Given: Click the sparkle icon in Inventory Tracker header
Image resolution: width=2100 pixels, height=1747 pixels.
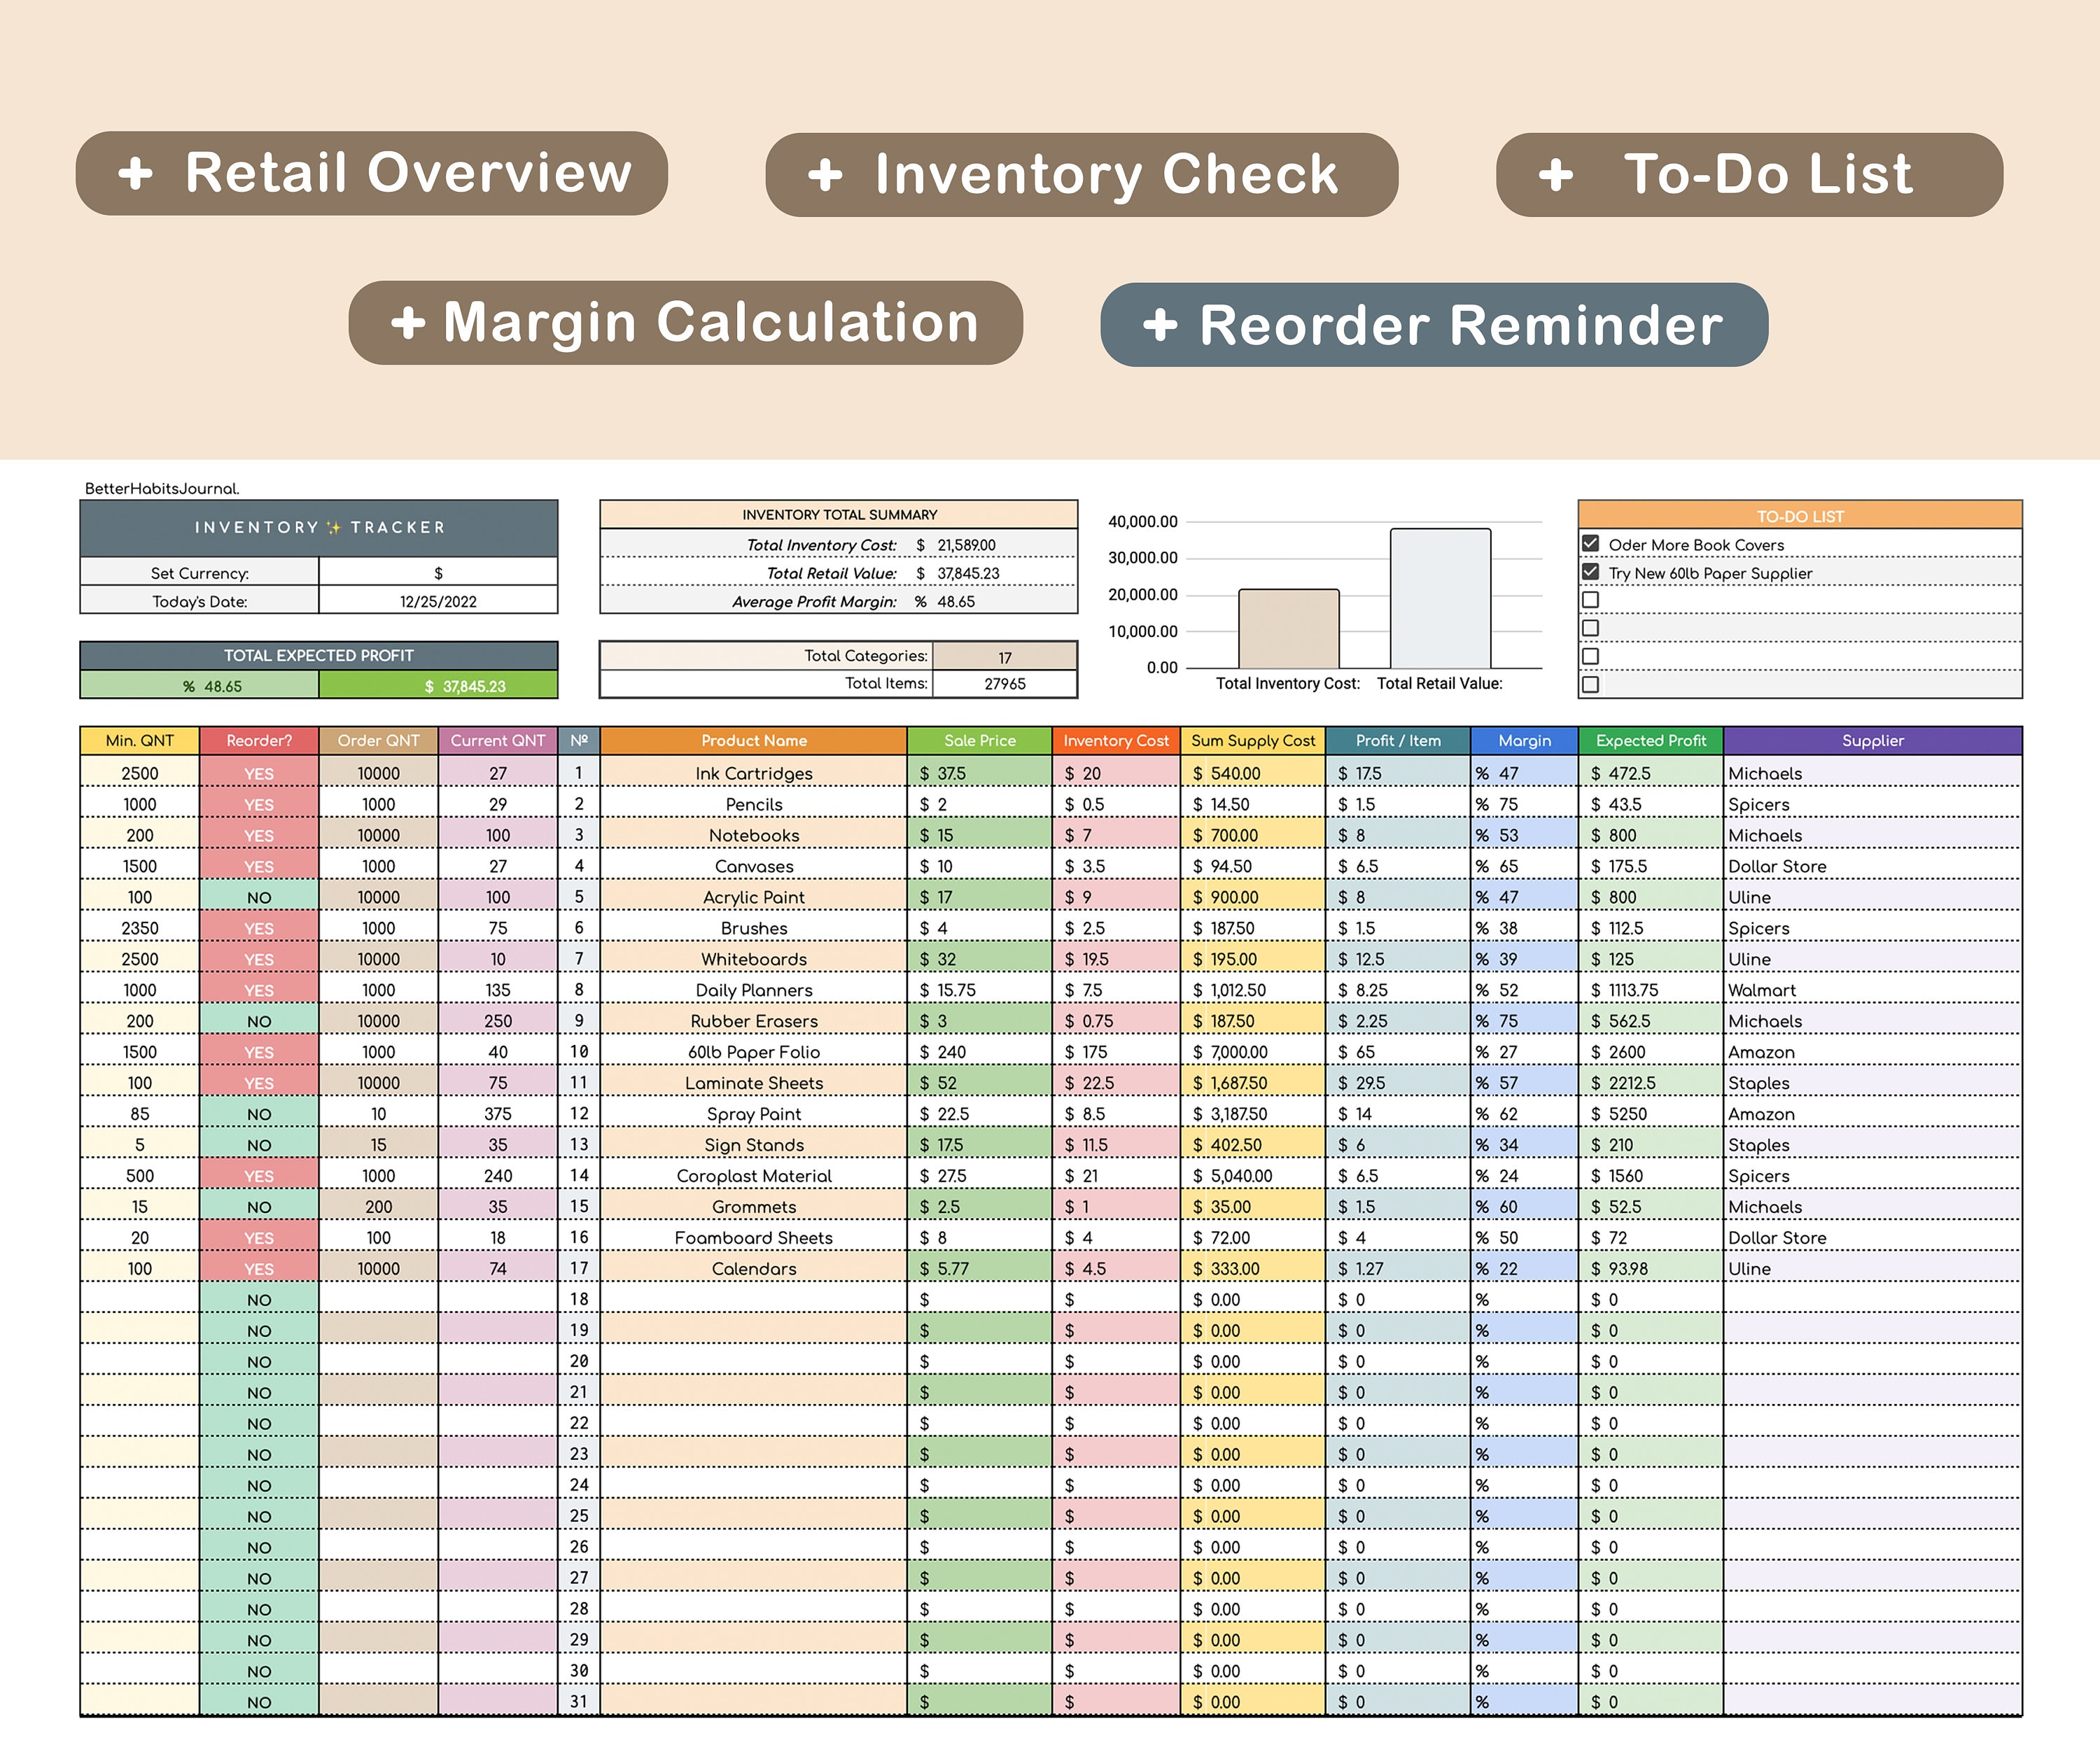Looking at the screenshot, I should [x=334, y=527].
